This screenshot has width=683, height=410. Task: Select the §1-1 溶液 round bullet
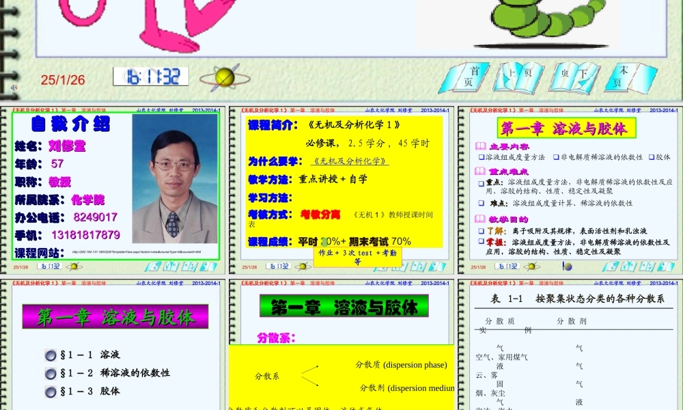(x=50, y=355)
